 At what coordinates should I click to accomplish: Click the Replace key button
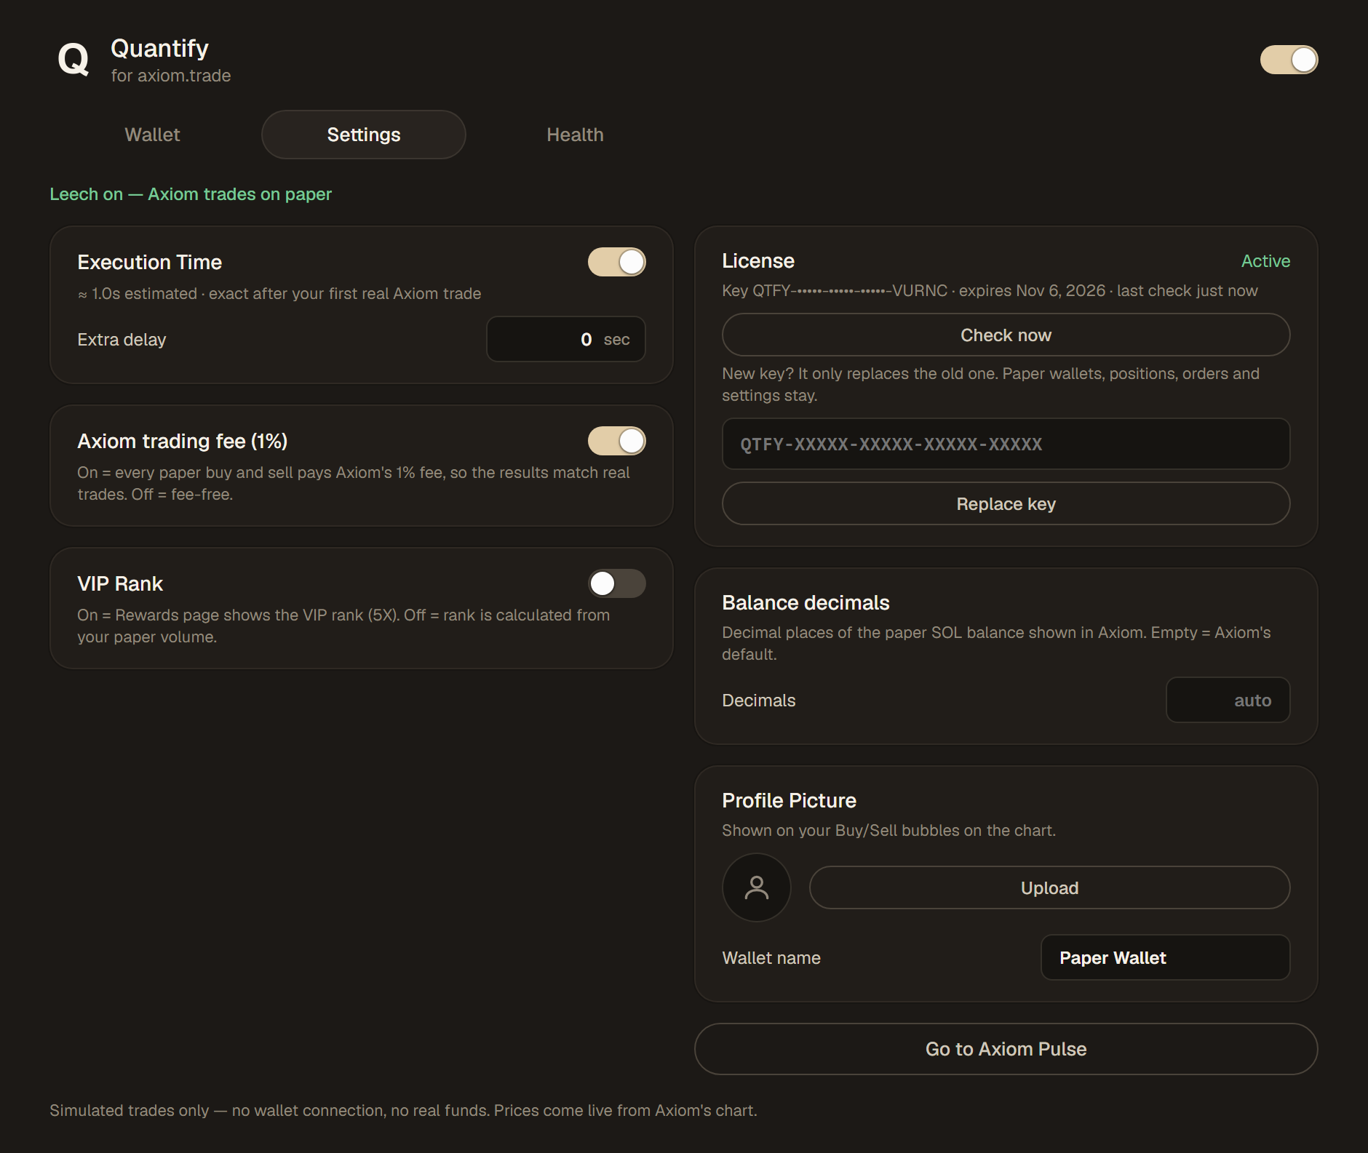point(1006,503)
